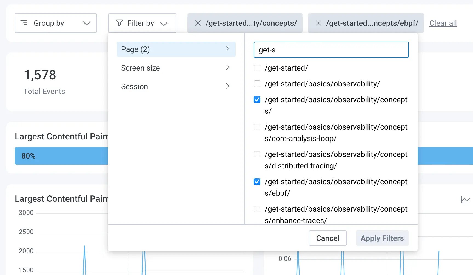
Task: Click the filter funnel icon
Action: (119, 23)
